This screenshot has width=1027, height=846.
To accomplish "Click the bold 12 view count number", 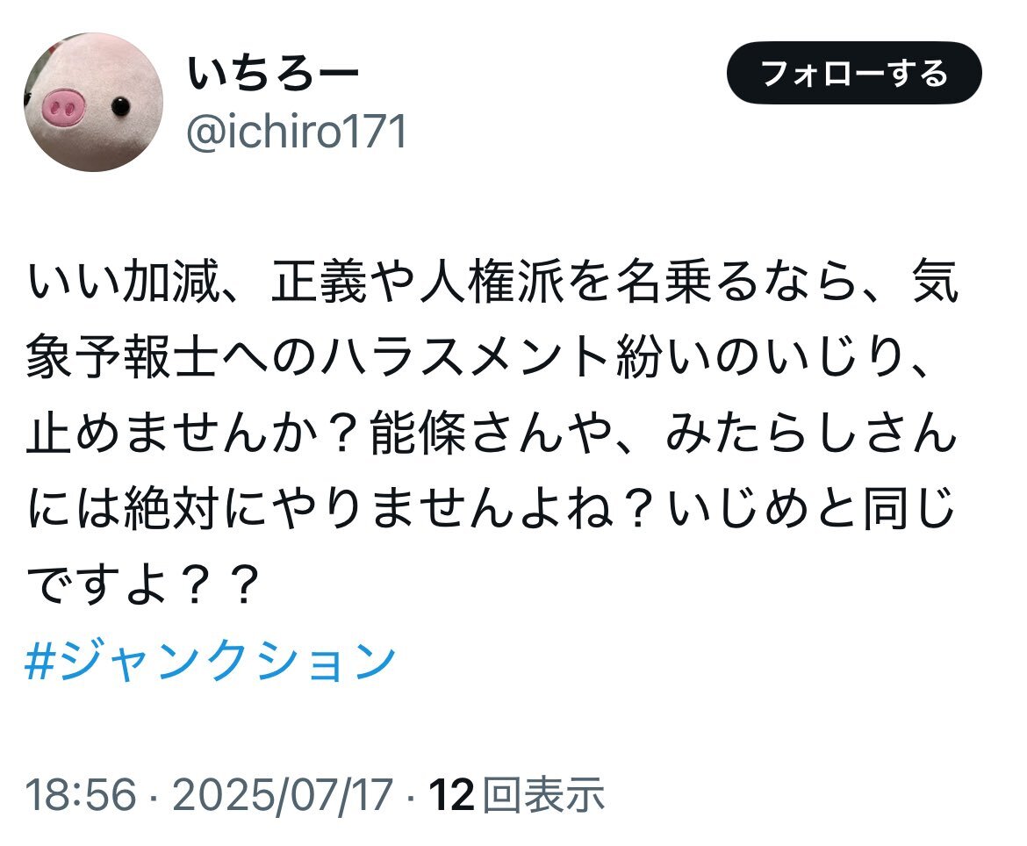I will (451, 794).
